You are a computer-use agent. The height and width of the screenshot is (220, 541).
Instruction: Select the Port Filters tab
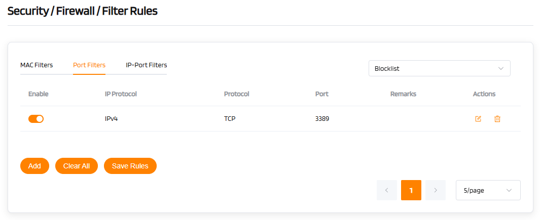pos(89,65)
